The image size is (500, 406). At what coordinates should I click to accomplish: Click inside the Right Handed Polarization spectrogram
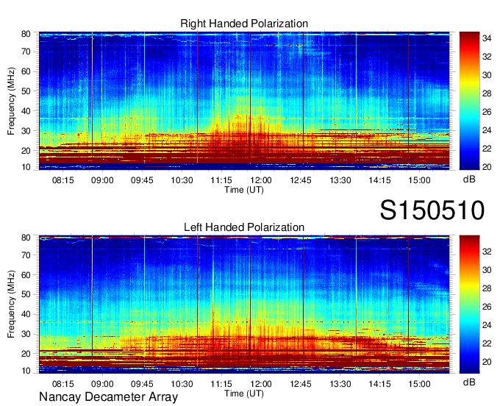pos(244,101)
